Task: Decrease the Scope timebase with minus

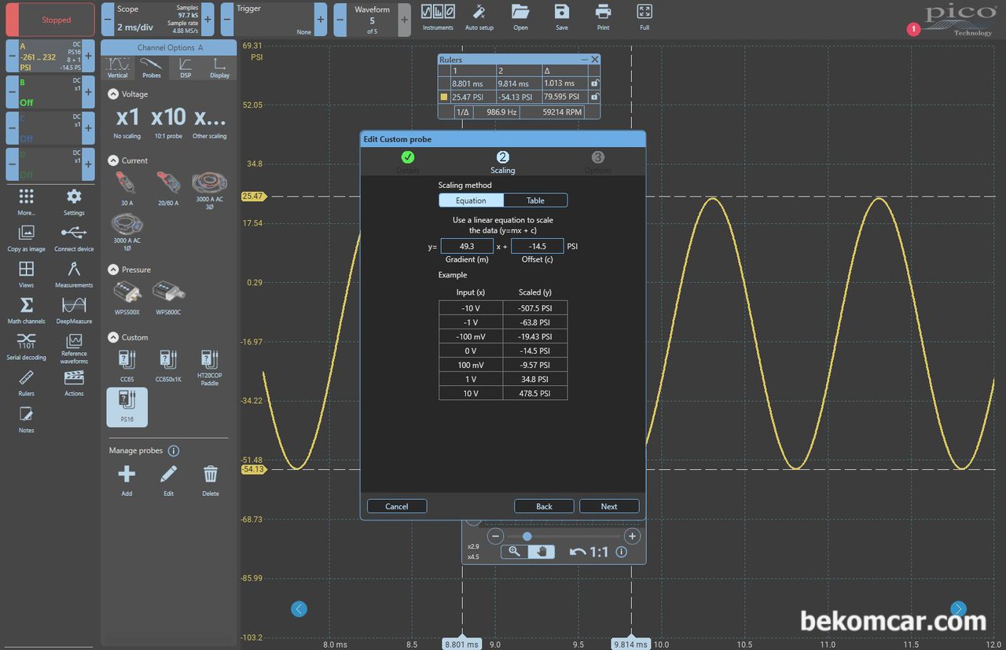Action: (107, 20)
